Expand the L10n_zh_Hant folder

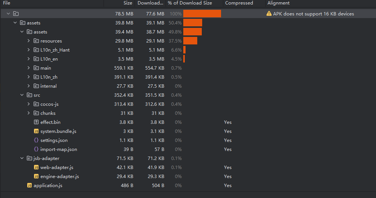29,50
